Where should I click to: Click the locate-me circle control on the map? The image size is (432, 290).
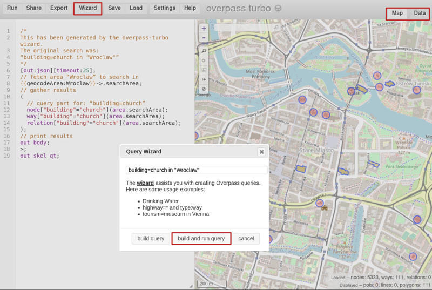[x=204, y=60]
